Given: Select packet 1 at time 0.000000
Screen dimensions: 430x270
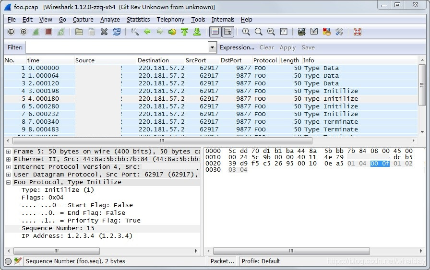Looking at the screenshot, I should (x=211, y=68).
